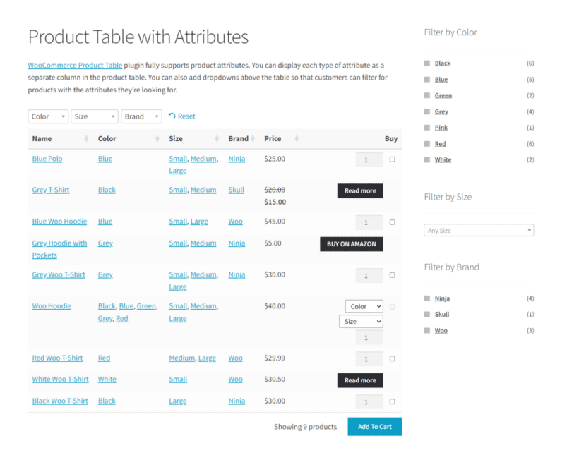Click the Add To Cart button
The image size is (579, 460).
point(374,426)
